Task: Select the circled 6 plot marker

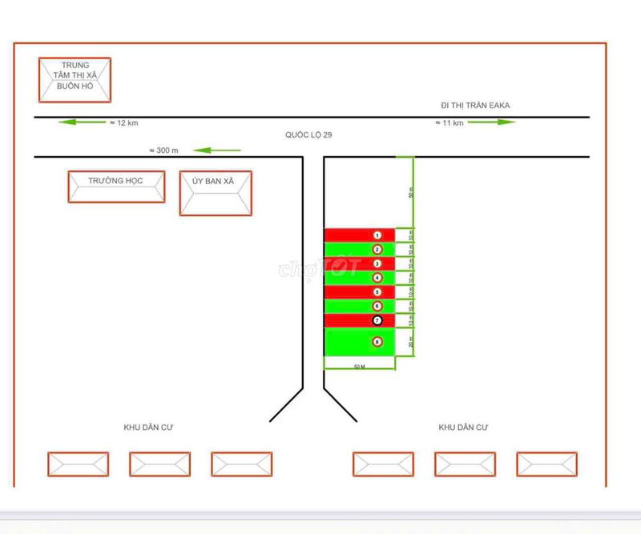Action: point(377,307)
